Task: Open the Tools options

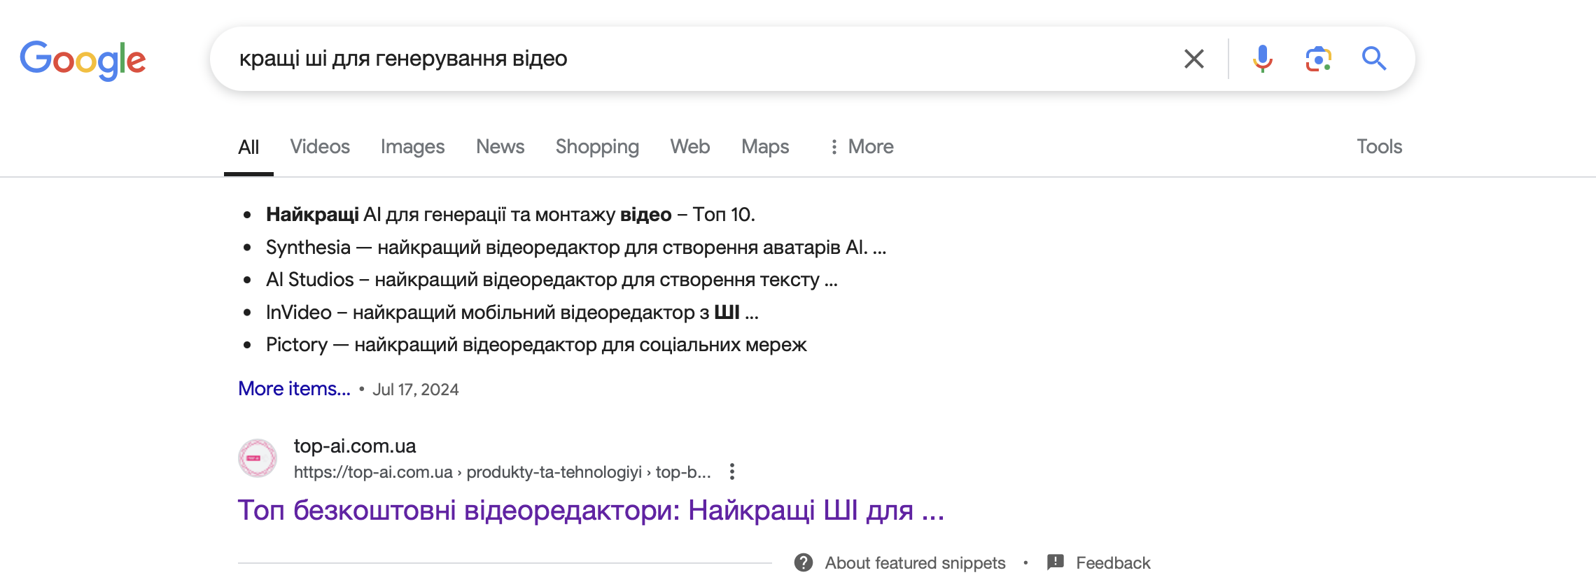Action: coord(1379,147)
